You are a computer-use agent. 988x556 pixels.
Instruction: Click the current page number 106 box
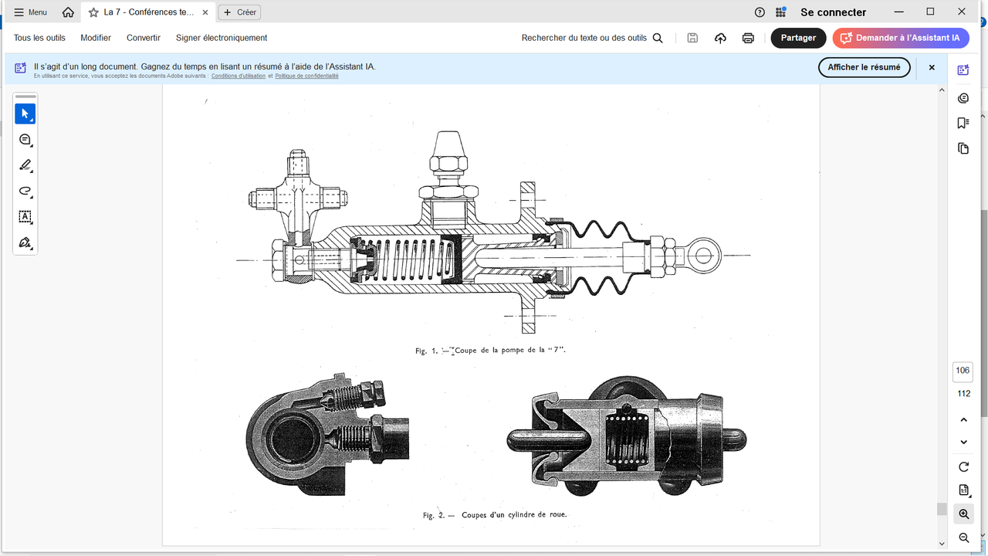point(963,371)
